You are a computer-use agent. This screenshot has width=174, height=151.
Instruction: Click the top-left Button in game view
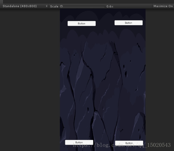(x=82, y=23)
